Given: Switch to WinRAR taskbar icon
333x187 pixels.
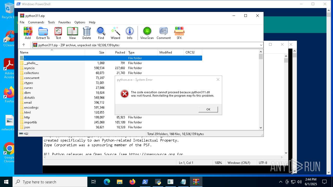Looking at the screenshot, I should pos(196,182).
